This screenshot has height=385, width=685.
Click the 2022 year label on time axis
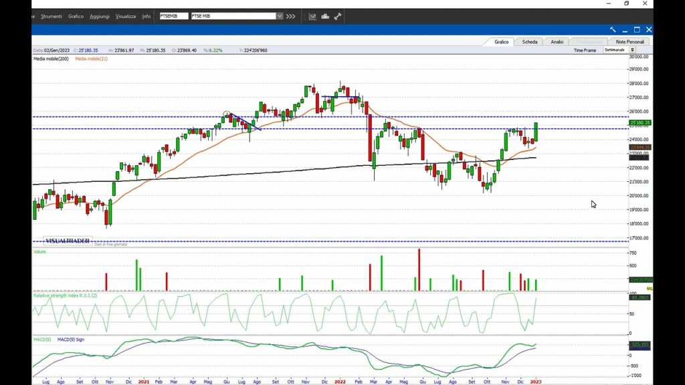[x=340, y=382]
